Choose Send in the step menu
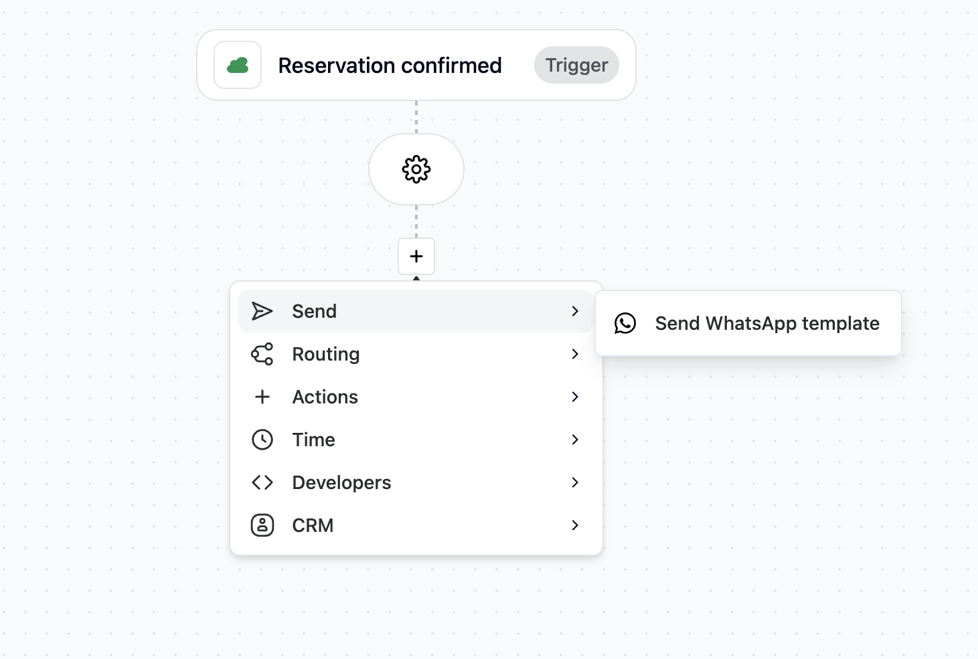Viewport: 978px width, 659px height. pyautogui.click(x=416, y=311)
